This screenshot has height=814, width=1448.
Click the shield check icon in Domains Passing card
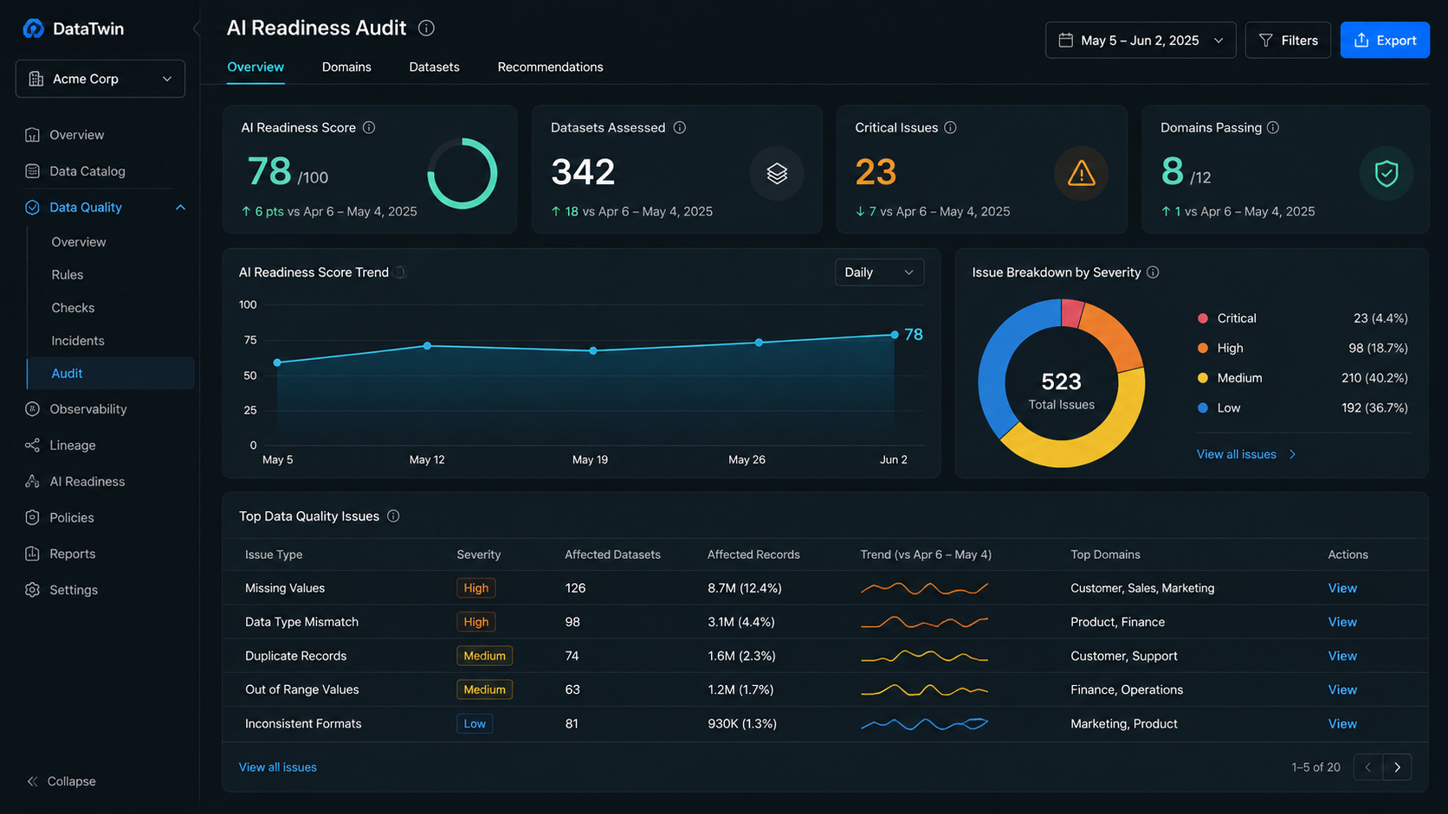[x=1387, y=174]
